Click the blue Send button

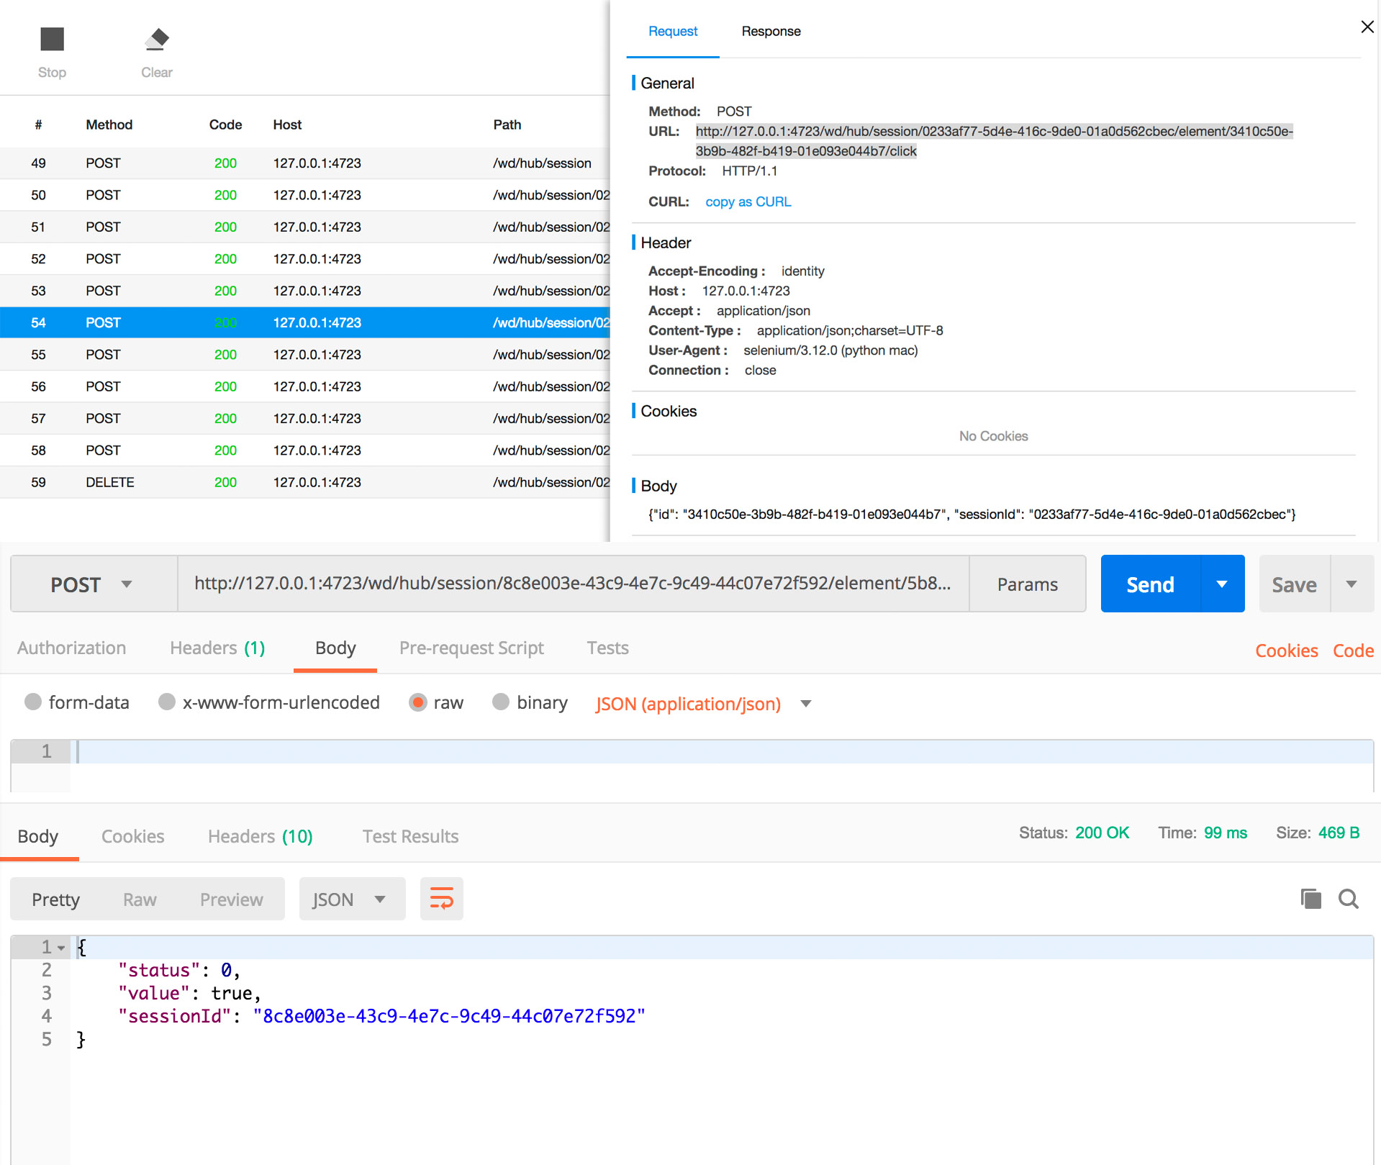pyautogui.click(x=1150, y=584)
